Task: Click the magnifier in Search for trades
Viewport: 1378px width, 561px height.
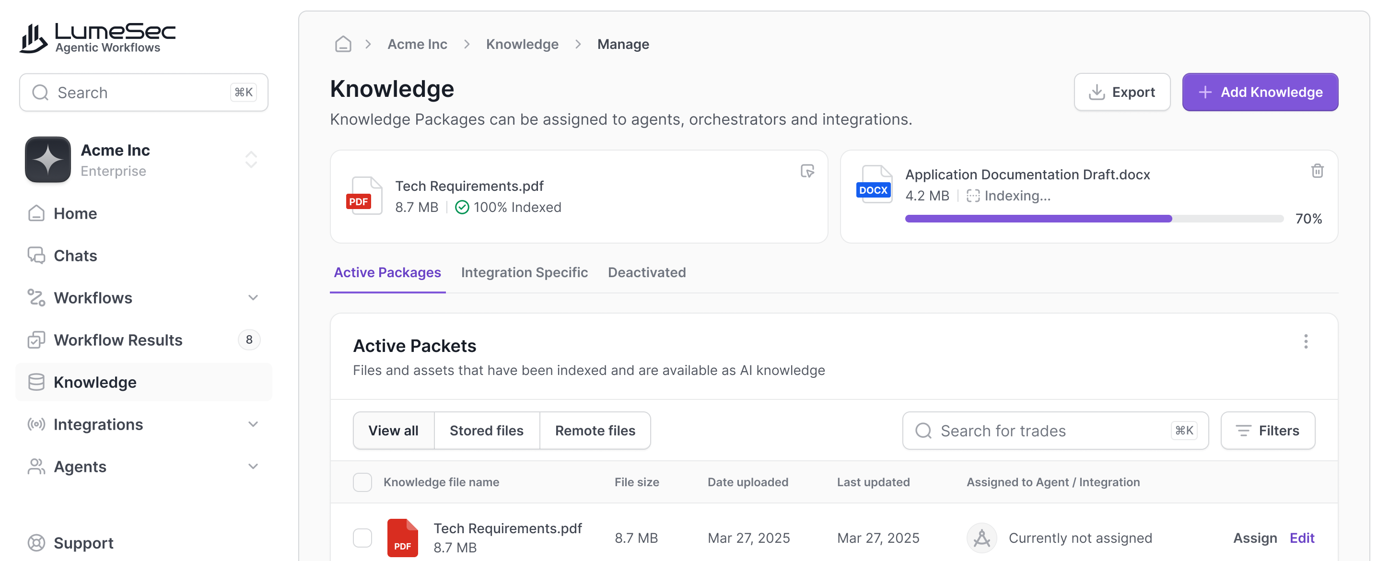Action: [x=923, y=431]
